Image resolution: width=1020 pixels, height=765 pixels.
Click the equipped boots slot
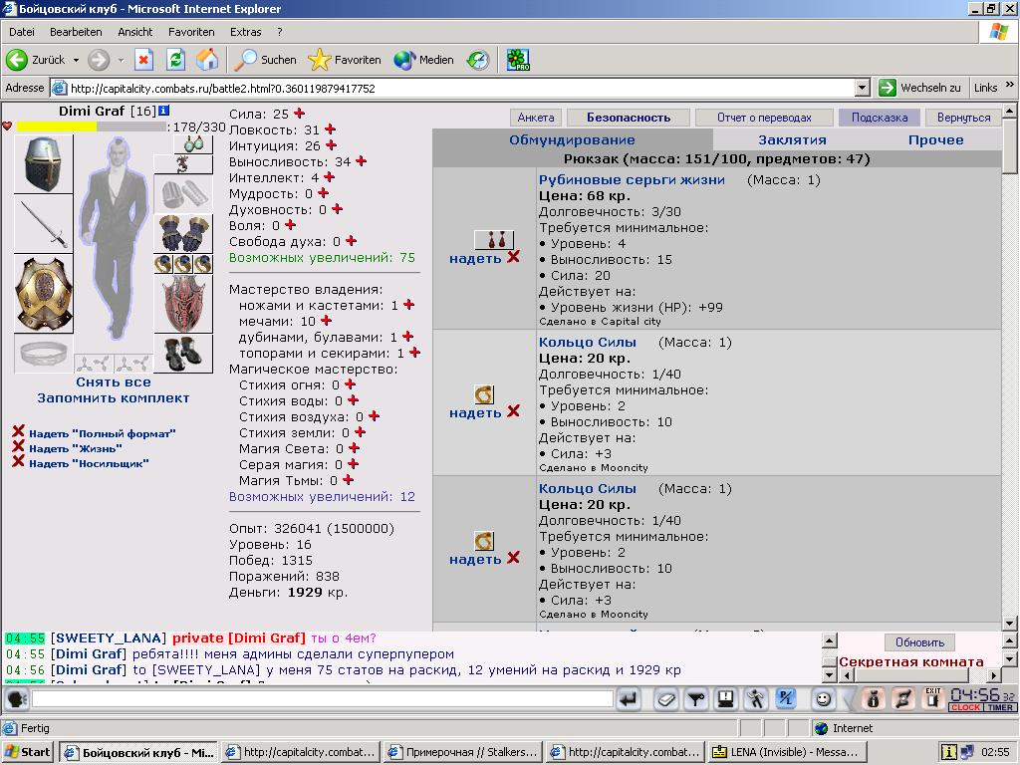click(x=183, y=354)
